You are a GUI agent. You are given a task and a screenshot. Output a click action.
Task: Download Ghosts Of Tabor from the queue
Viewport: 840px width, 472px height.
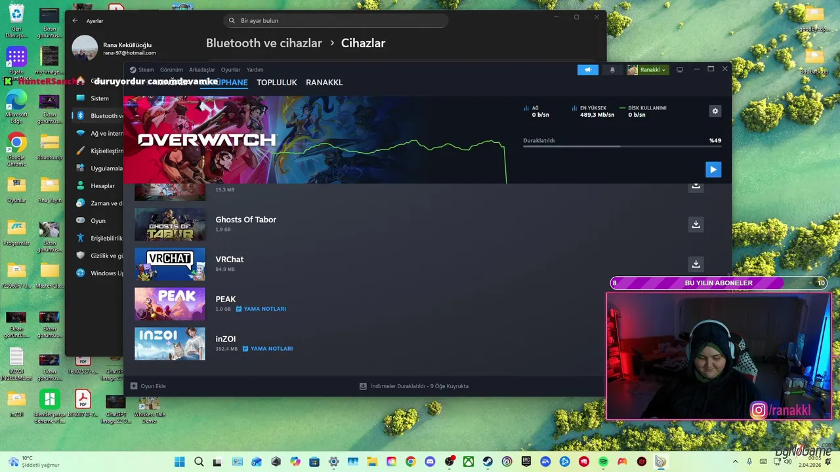pyautogui.click(x=696, y=224)
